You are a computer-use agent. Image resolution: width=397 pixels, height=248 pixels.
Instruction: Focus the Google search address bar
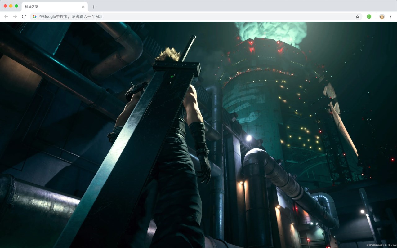[x=196, y=16]
